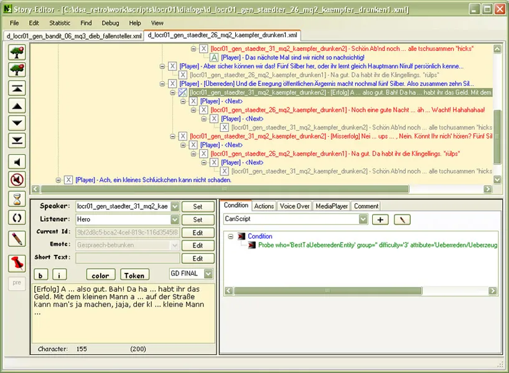Open the Speaker dropdown list
The width and height of the screenshot is (509, 373).
click(x=174, y=206)
